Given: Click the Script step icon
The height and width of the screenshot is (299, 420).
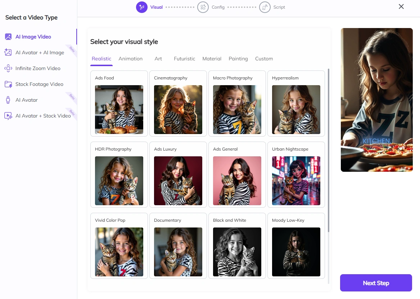Looking at the screenshot, I should click(x=265, y=7).
